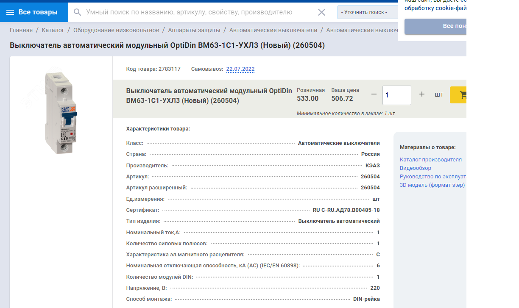Click manufacturer value КЭАЗ
Screen dimensions: 519x308
[373, 165]
